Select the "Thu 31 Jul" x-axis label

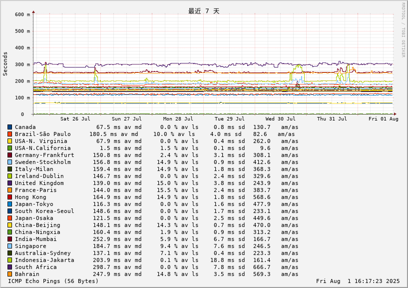point(332,119)
